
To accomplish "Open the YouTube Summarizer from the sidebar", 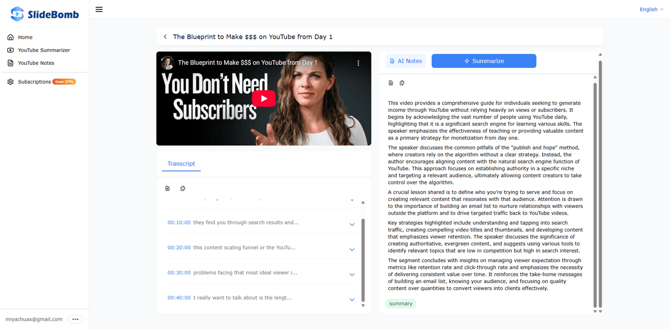I will pyautogui.click(x=44, y=50).
